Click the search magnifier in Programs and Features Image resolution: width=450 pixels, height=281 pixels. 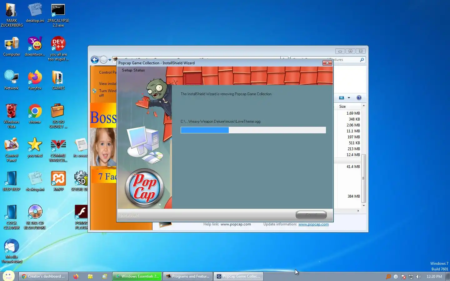[x=362, y=60]
